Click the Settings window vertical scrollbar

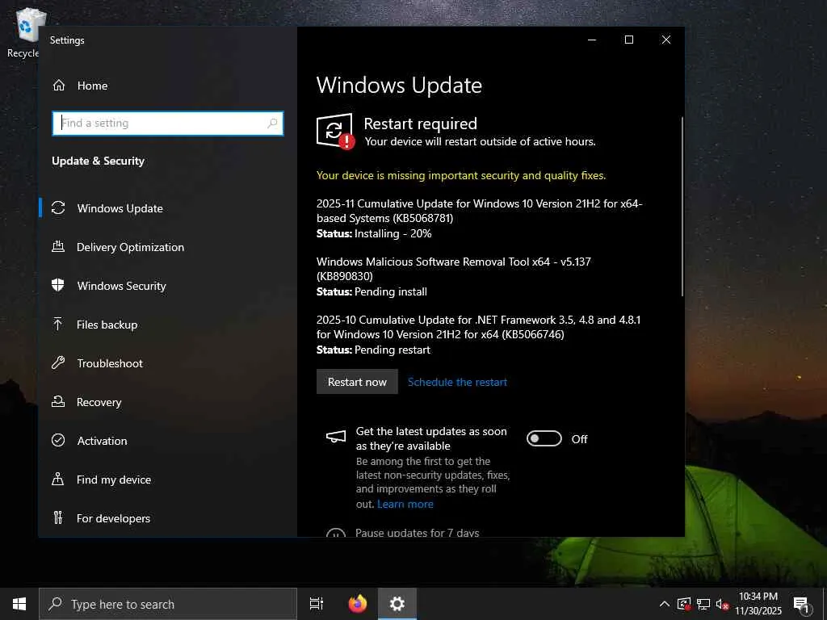click(x=682, y=207)
